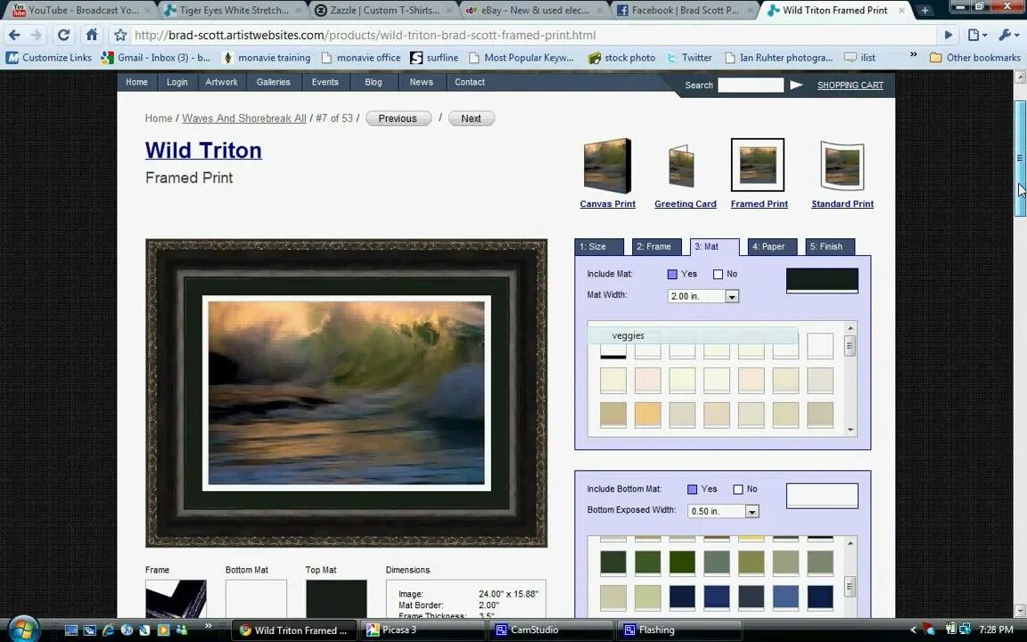Click the Wild Triton title link

tap(203, 151)
